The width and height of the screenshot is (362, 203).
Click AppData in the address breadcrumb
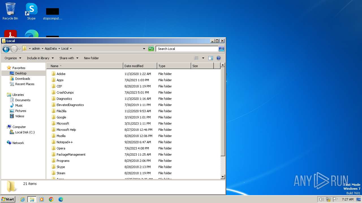(51, 48)
